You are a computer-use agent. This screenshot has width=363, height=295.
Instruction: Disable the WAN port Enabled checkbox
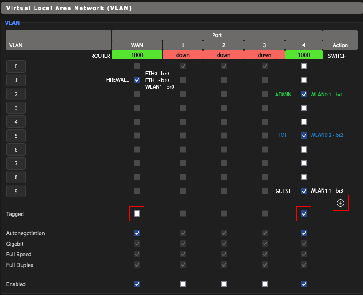137,284
